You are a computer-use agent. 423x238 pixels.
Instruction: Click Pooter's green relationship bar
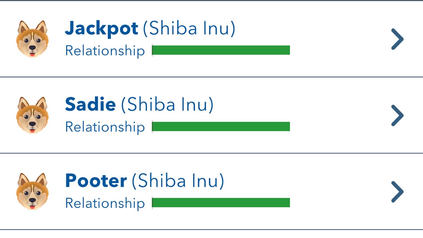click(x=221, y=203)
